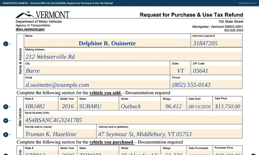259x155 pixels.
Task: Select the Phone field (802) 555-0143
Action: [x=206, y=85]
